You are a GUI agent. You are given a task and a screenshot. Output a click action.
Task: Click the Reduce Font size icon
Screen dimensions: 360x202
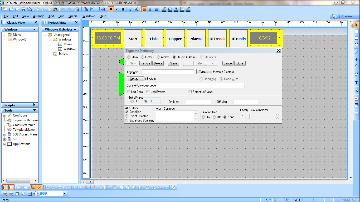130,9
